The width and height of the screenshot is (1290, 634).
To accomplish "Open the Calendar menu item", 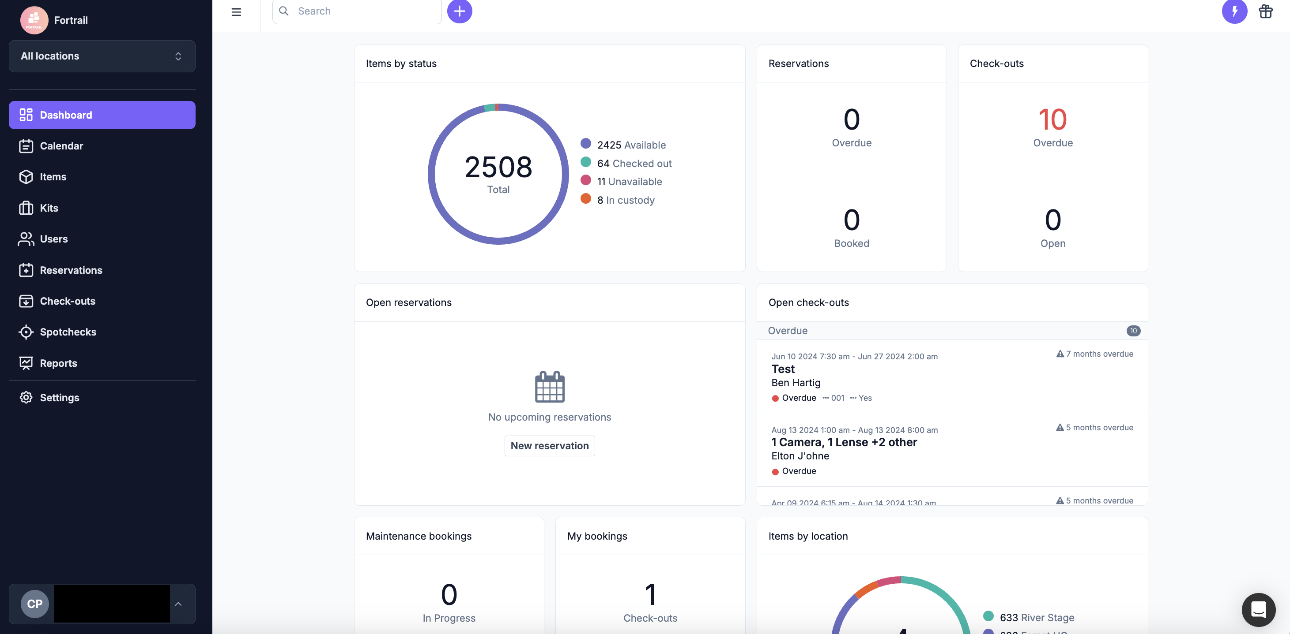I will point(61,146).
